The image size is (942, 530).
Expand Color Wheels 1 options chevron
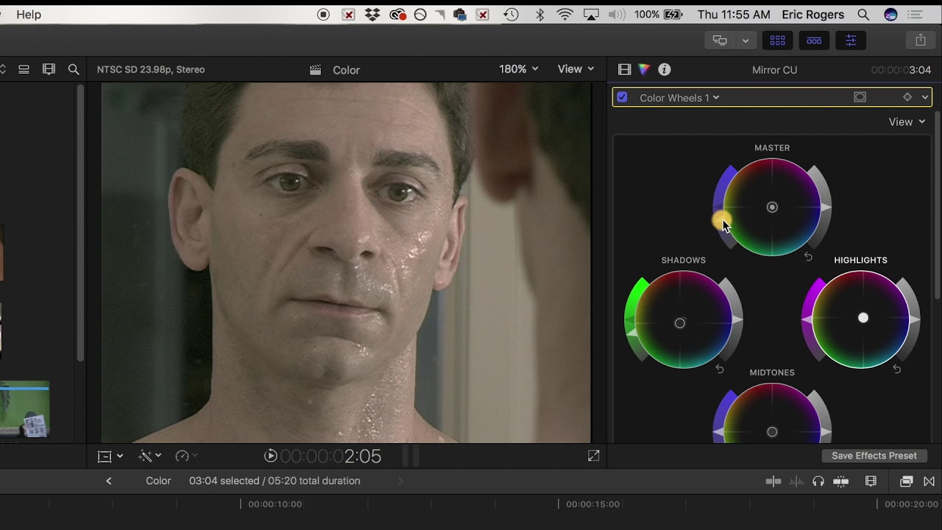pos(925,97)
